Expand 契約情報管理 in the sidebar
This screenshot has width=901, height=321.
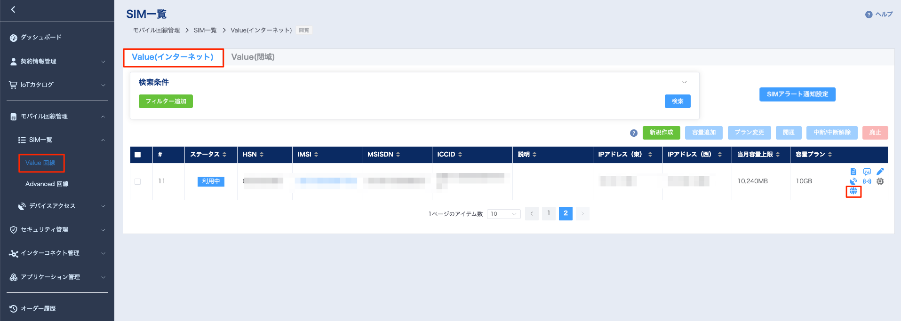click(x=57, y=61)
